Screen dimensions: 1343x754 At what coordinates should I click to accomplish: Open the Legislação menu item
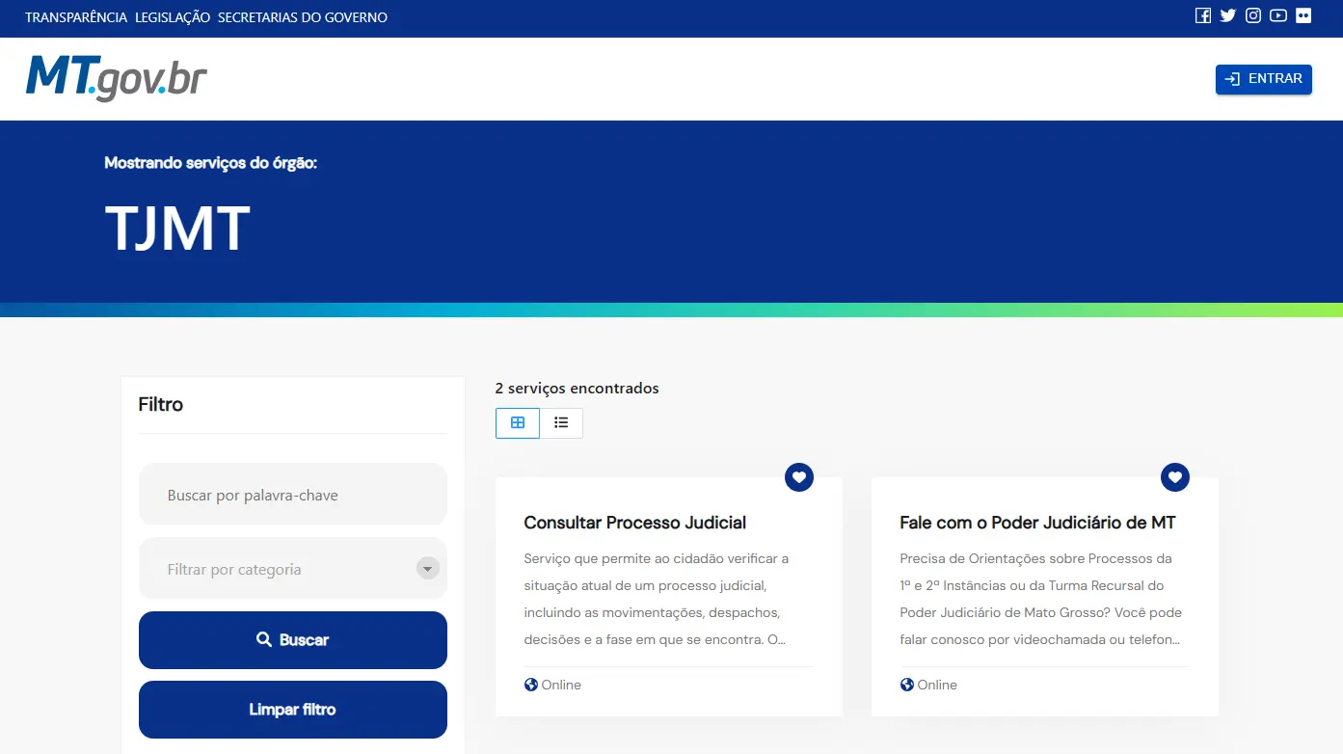pos(173,17)
